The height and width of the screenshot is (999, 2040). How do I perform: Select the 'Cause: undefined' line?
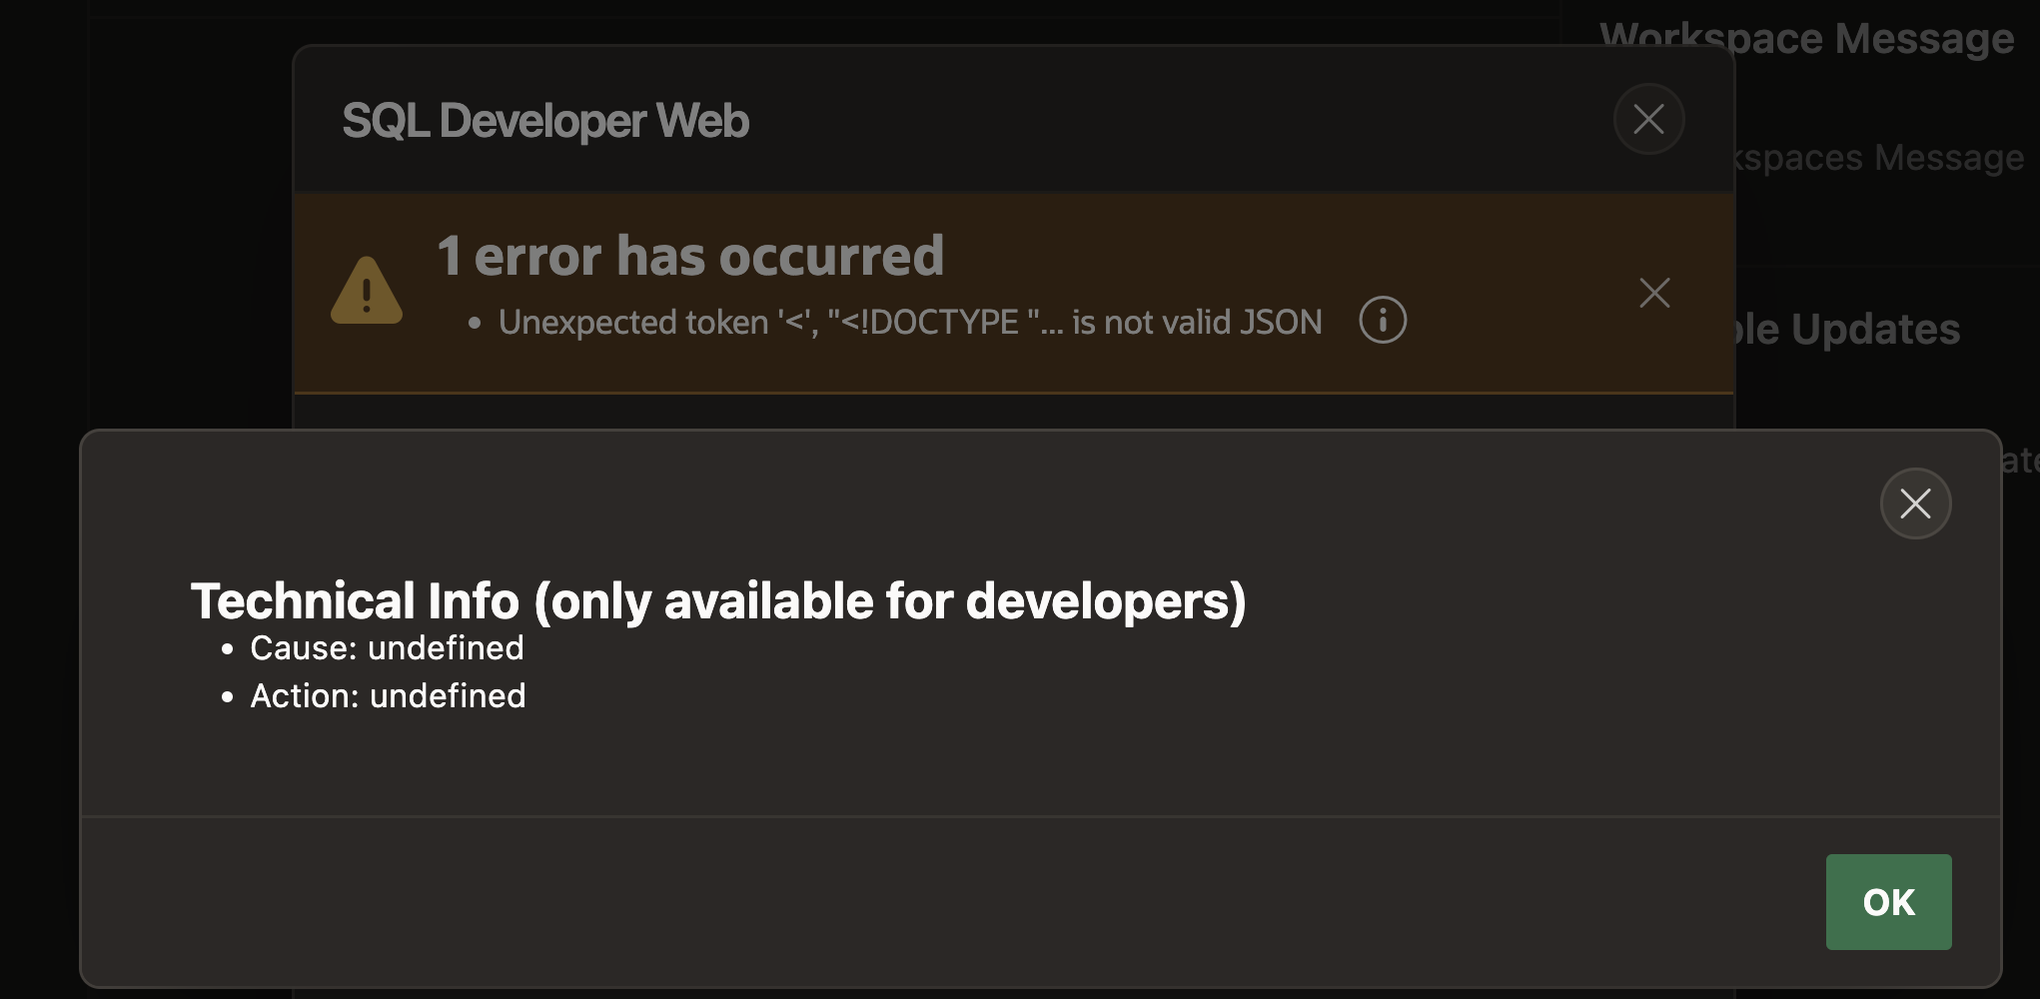[387, 648]
